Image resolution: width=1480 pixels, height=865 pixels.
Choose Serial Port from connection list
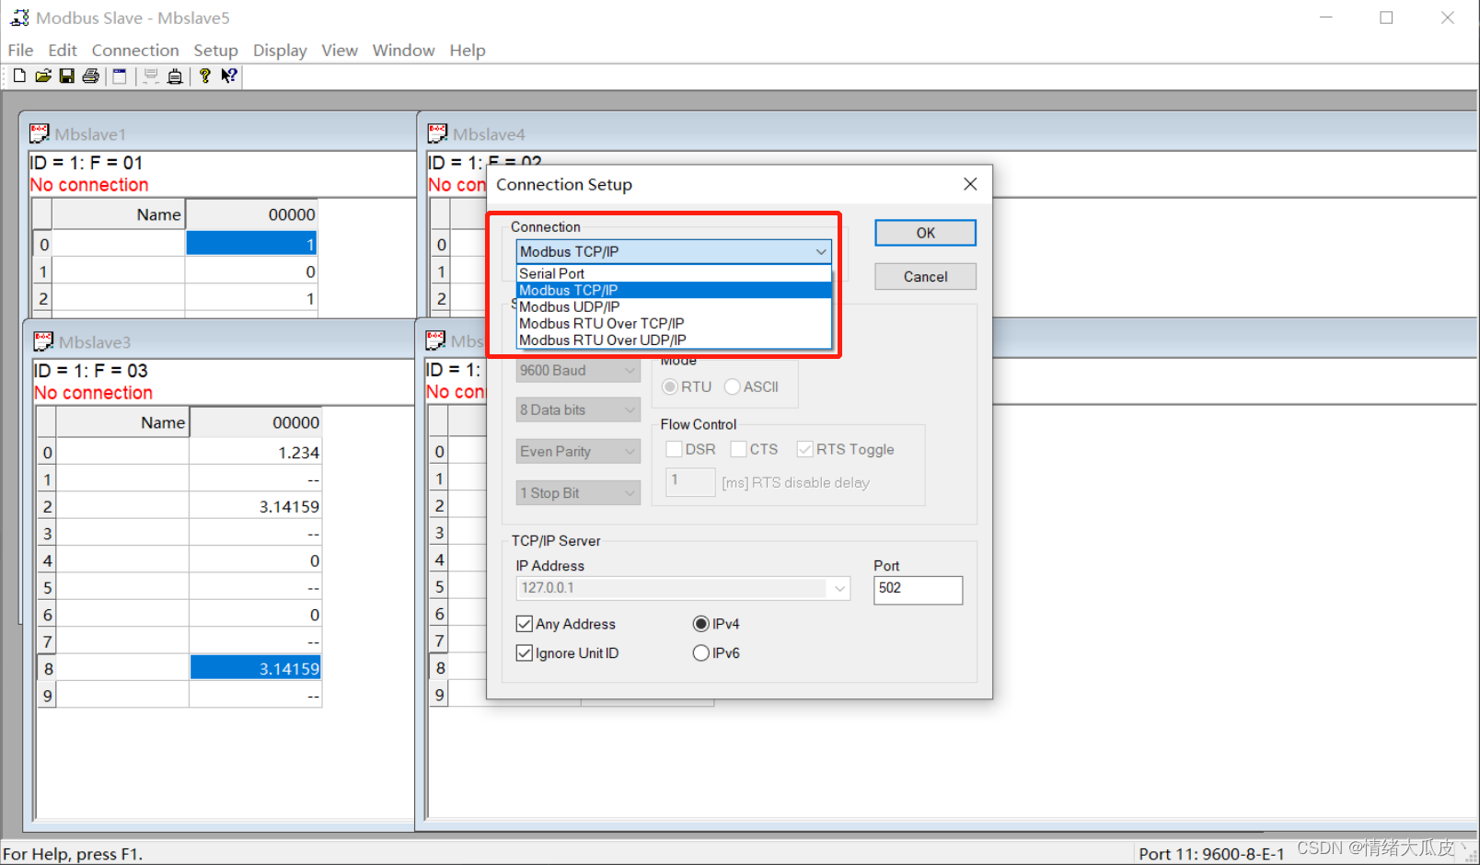click(674, 273)
